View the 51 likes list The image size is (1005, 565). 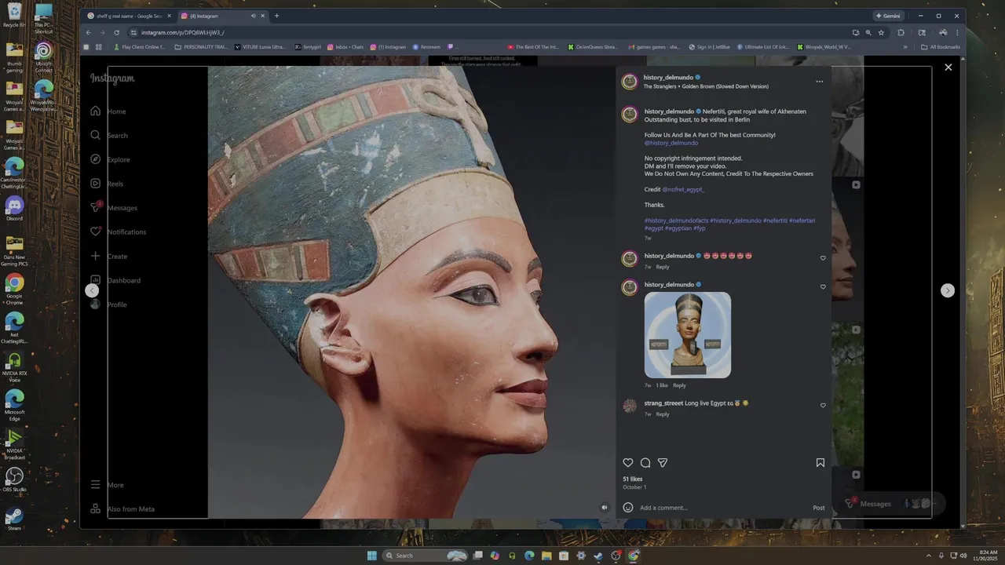coord(633,479)
